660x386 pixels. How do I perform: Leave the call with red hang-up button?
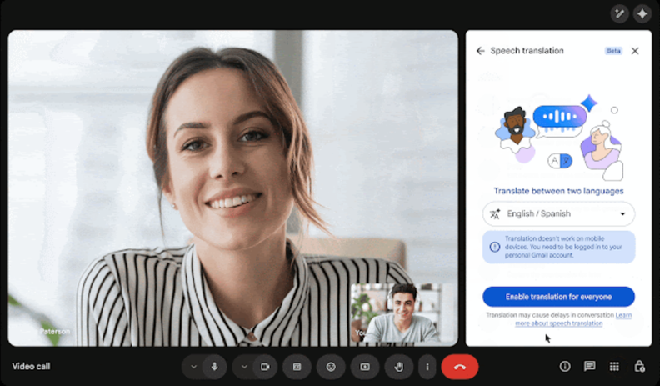tap(460, 367)
